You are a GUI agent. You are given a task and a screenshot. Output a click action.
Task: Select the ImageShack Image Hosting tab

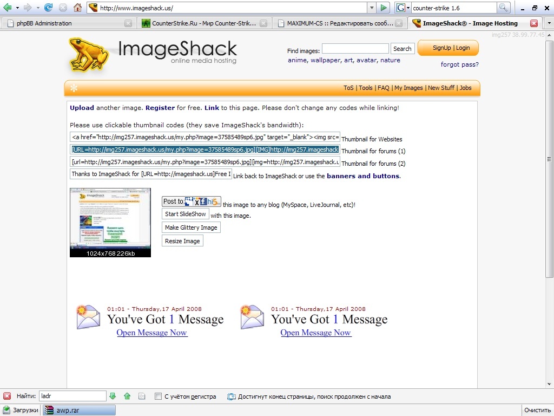pyautogui.click(x=474, y=23)
